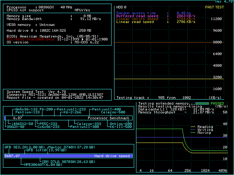The height and width of the screenshot is (175, 234).
Task: Click the Pentium-133 benchmark label
Action: (x=27, y=112)
